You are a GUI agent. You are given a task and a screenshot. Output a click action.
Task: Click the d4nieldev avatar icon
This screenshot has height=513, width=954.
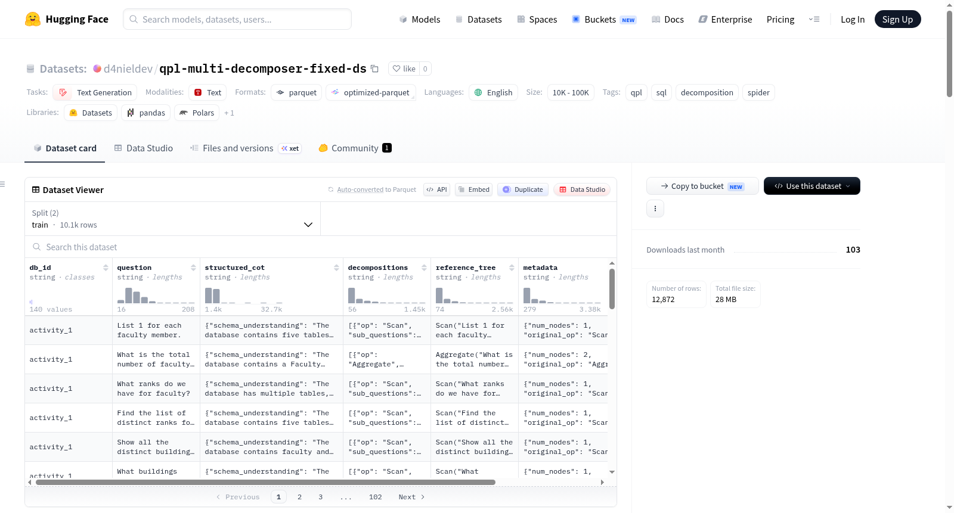pos(97,69)
